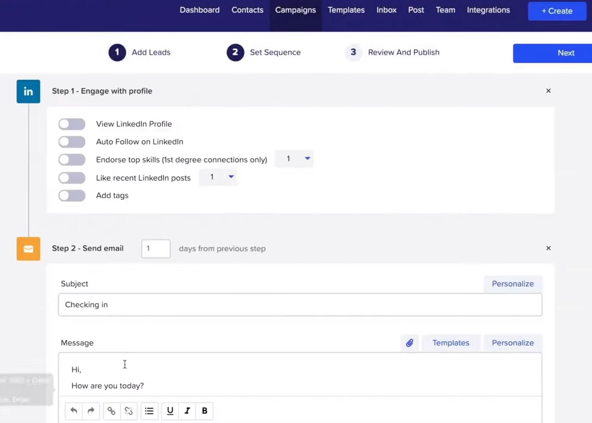Open the Integrations page
Screen dimensions: 592x423
489,10
